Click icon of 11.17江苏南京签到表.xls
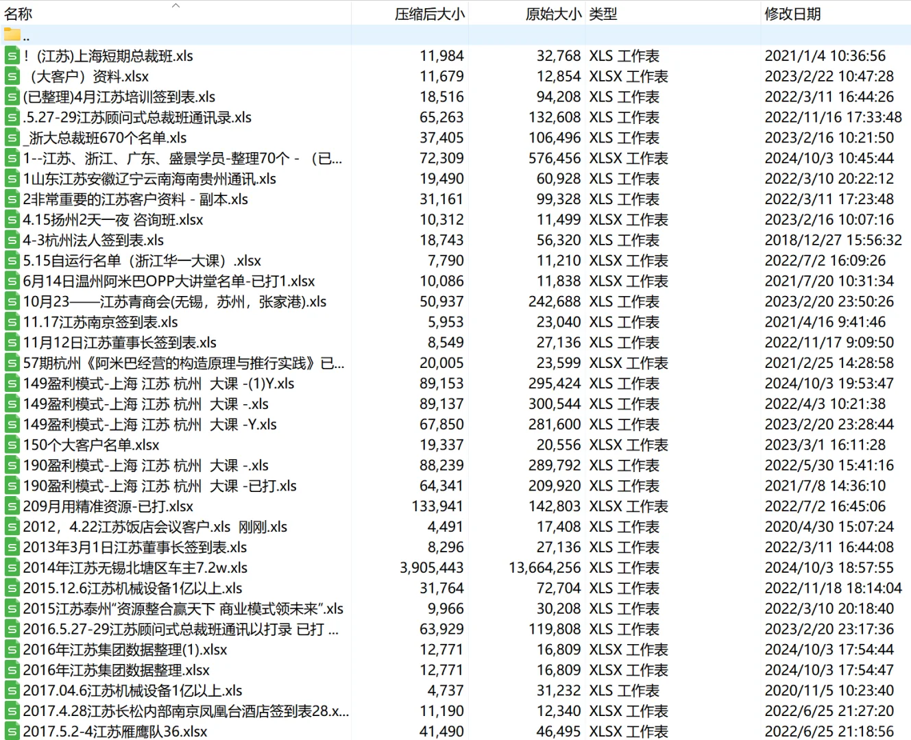This screenshot has width=911, height=740. tap(12, 322)
